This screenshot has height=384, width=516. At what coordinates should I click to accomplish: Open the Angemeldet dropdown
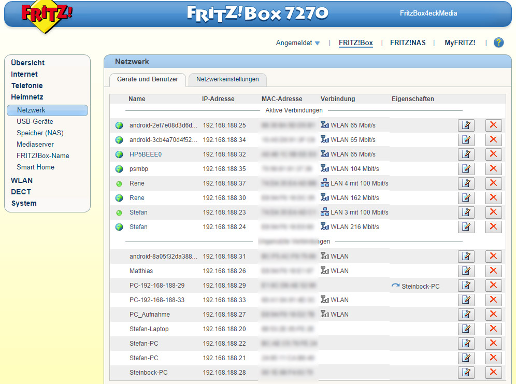pos(297,43)
